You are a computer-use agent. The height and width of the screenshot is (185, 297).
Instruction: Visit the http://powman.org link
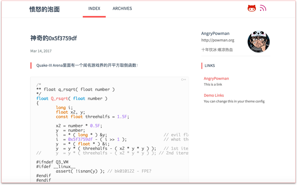point(218,40)
